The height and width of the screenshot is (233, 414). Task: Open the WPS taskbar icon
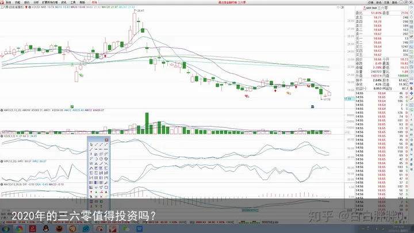click(x=139, y=228)
